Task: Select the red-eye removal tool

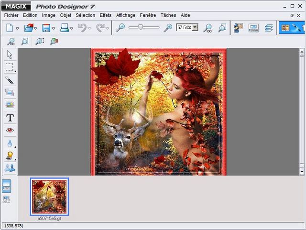Action: (10, 130)
